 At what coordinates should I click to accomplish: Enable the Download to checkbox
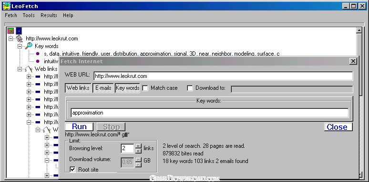point(190,88)
